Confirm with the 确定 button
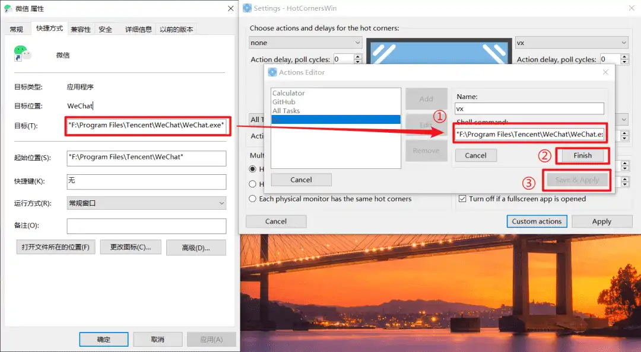The image size is (641, 352). tap(103, 340)
